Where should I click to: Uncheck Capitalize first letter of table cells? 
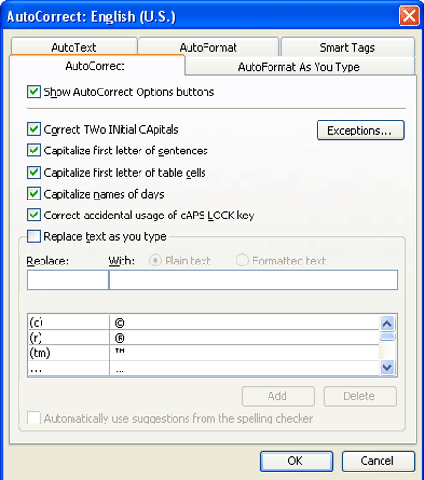34,172
